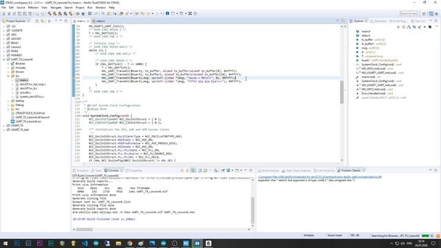Click Collapse All icon in Project Explorer

pyautogui.click(x=37, y=21)
